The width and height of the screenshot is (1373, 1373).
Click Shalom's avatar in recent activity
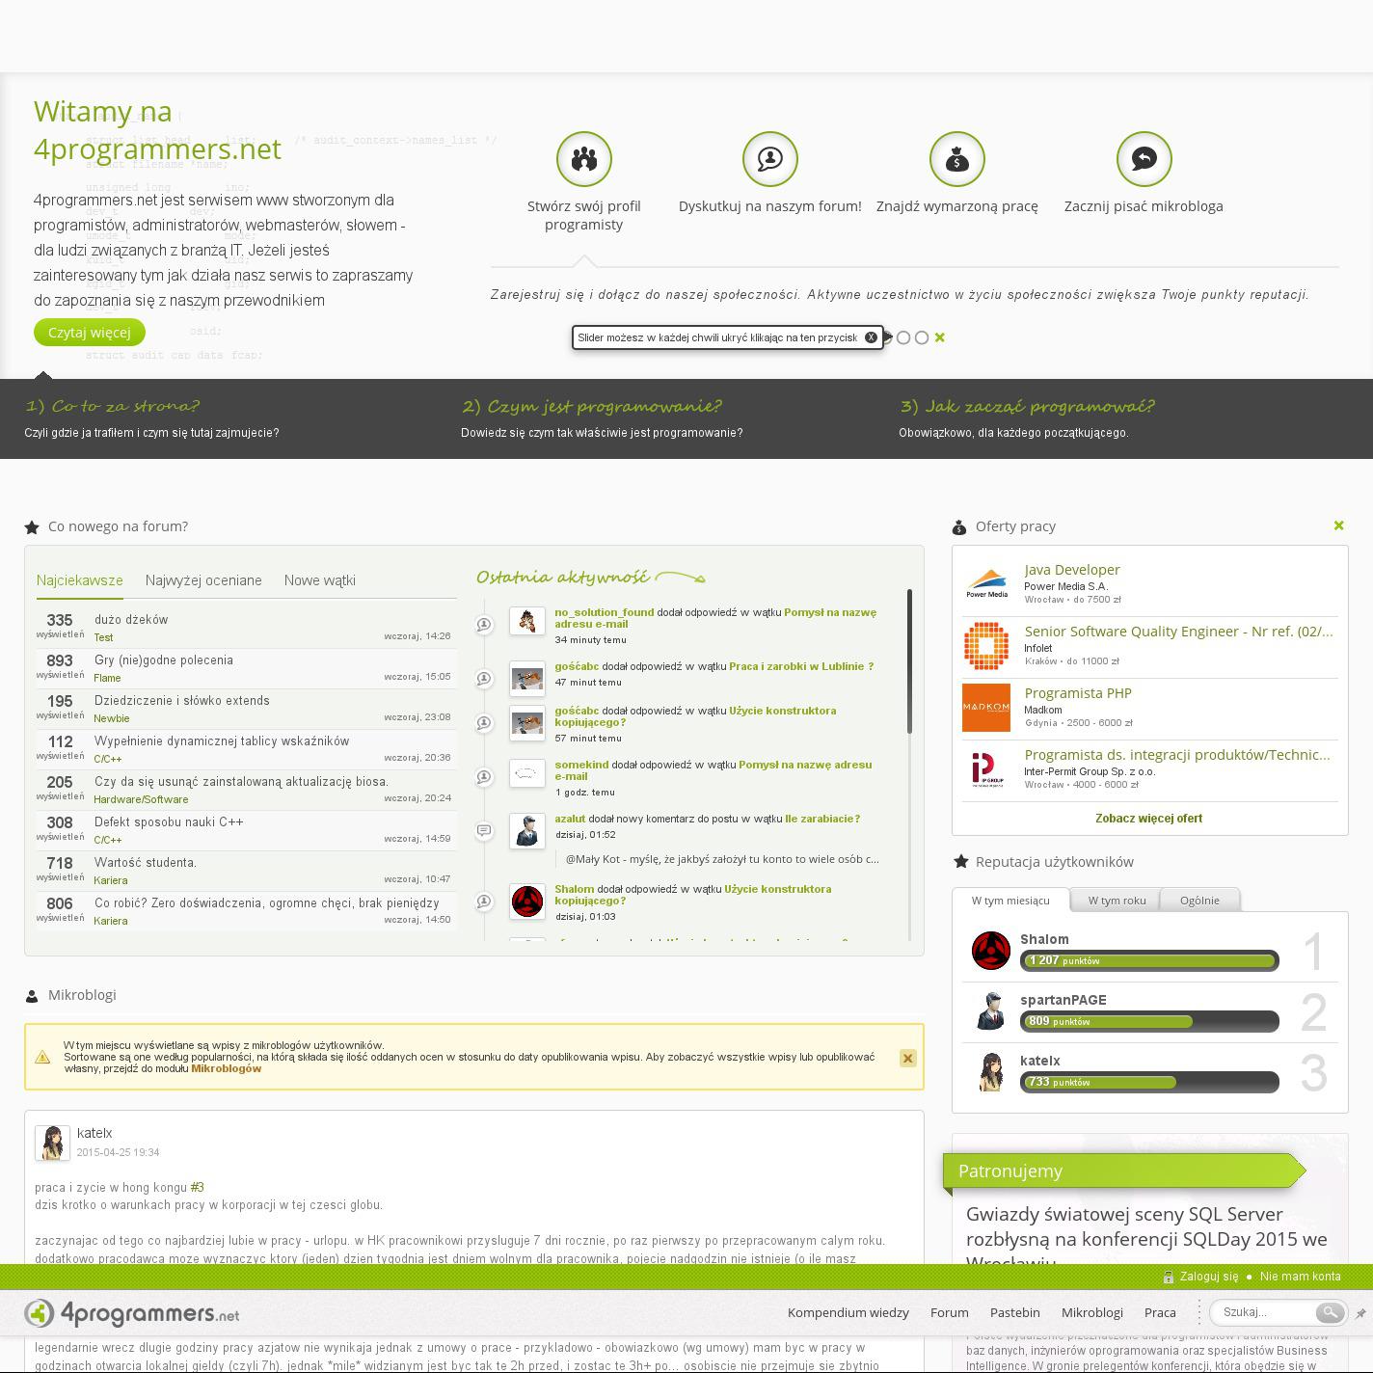click(527, 902)
